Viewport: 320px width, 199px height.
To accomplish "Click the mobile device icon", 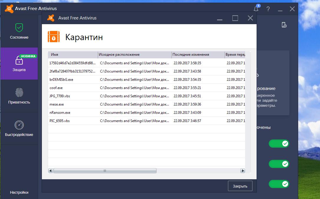I will coord(284,25).
